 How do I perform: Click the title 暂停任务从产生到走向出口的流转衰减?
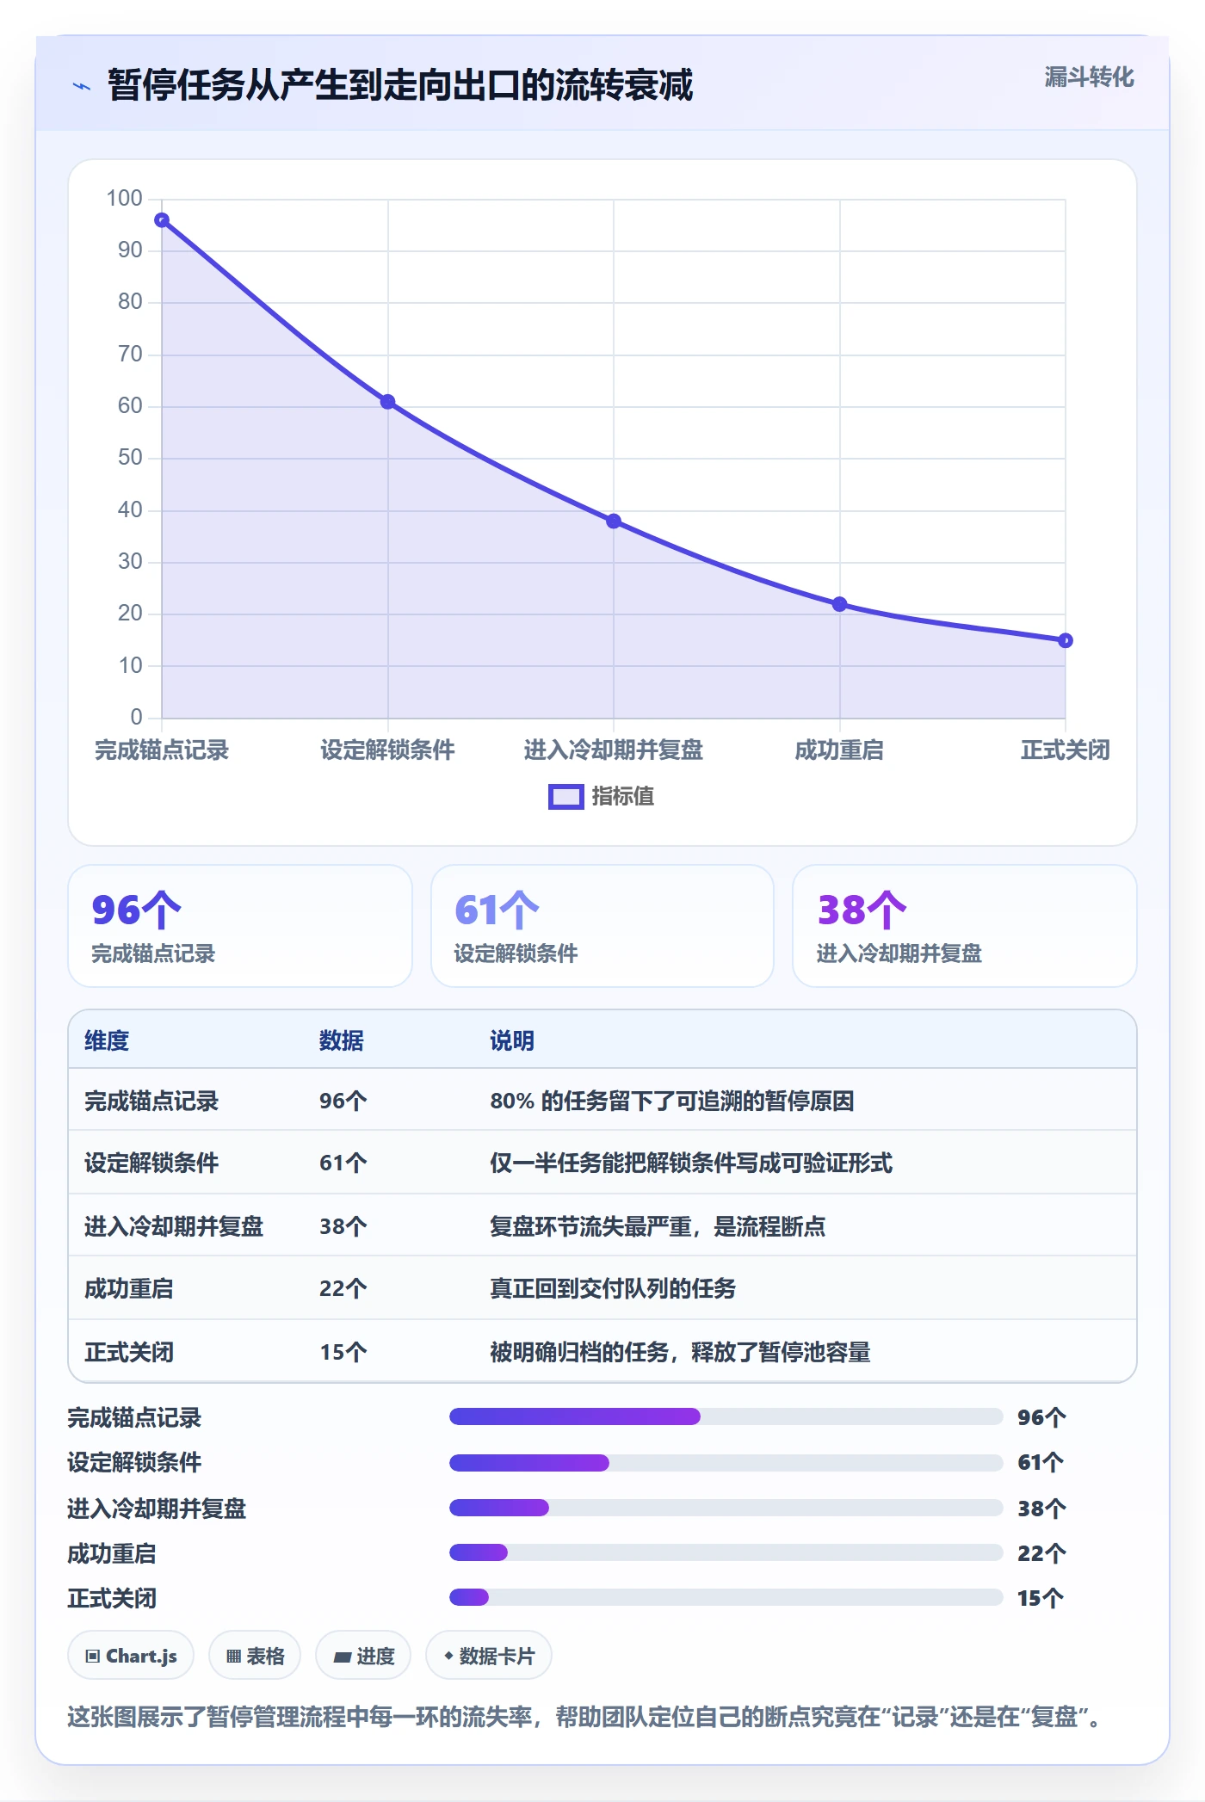[x=400, y=85]
